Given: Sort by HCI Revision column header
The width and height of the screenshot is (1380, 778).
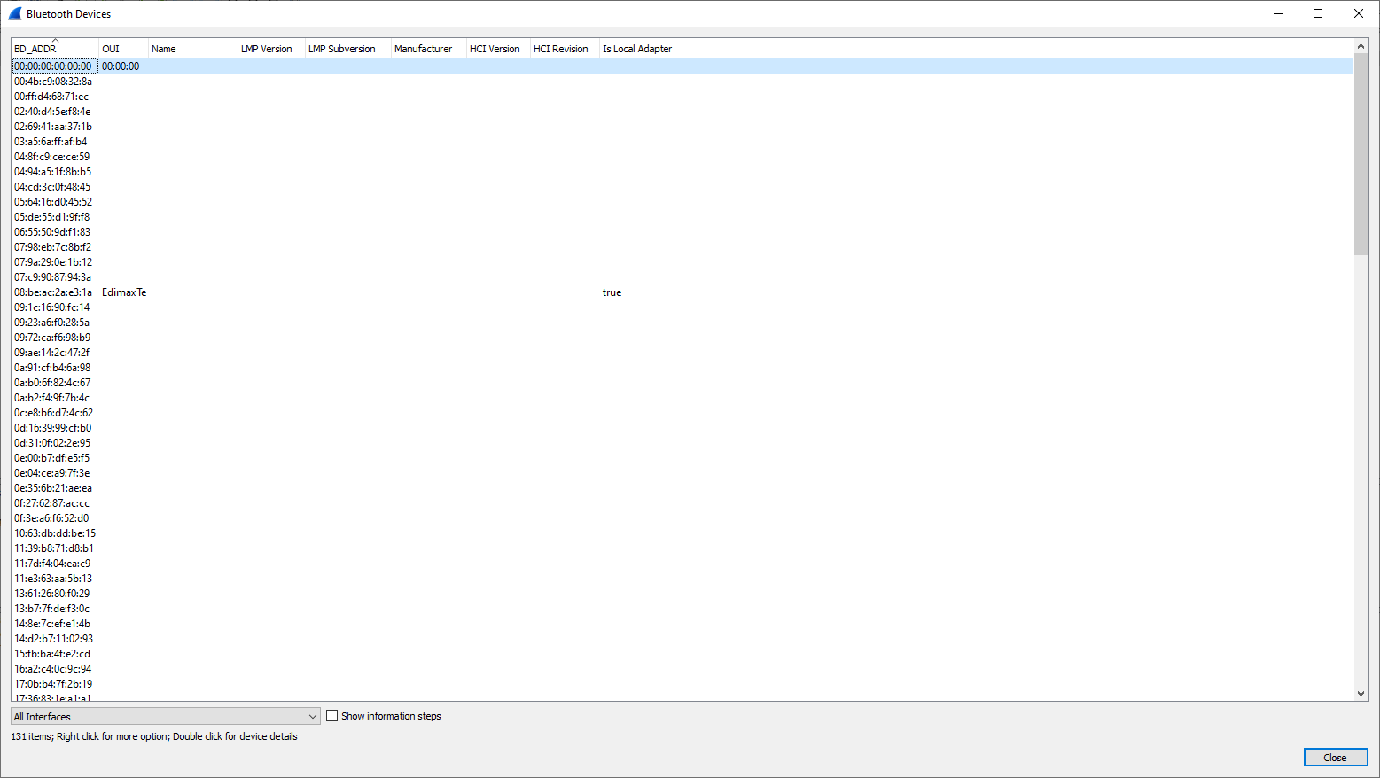Looking at the screenshot, I should [x=565, y=49].
